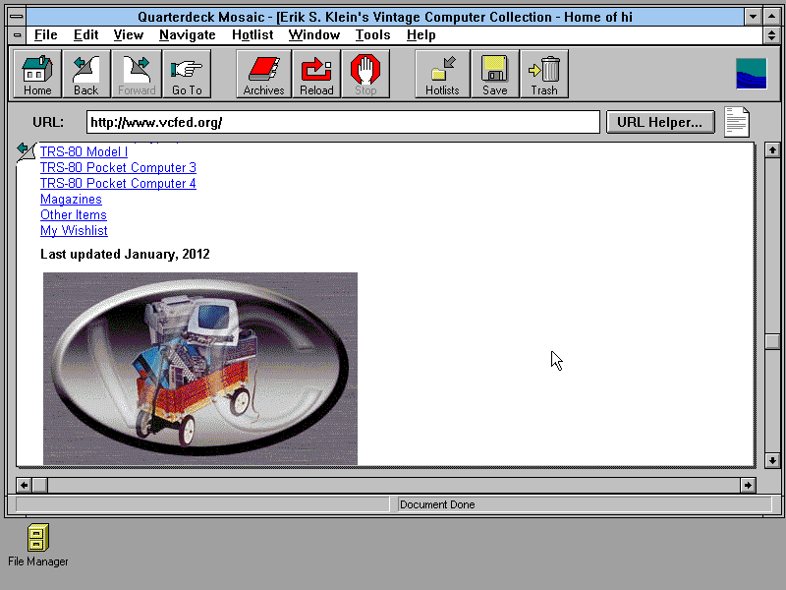The width and height of the screenshot is (786, 590).
Task: Open File Manager desktop icon
Action: click(38, 545)
